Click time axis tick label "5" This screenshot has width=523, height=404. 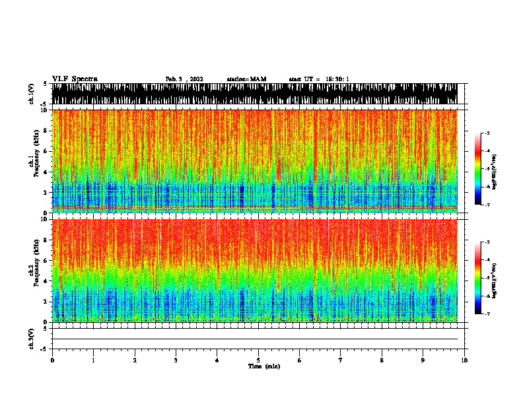258,360
